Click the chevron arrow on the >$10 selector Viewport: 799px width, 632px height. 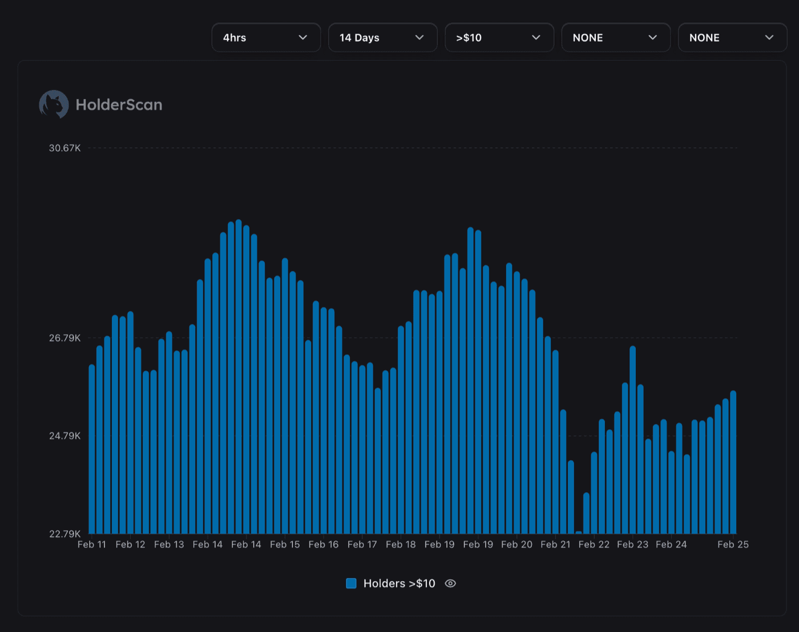click(535, 37)
